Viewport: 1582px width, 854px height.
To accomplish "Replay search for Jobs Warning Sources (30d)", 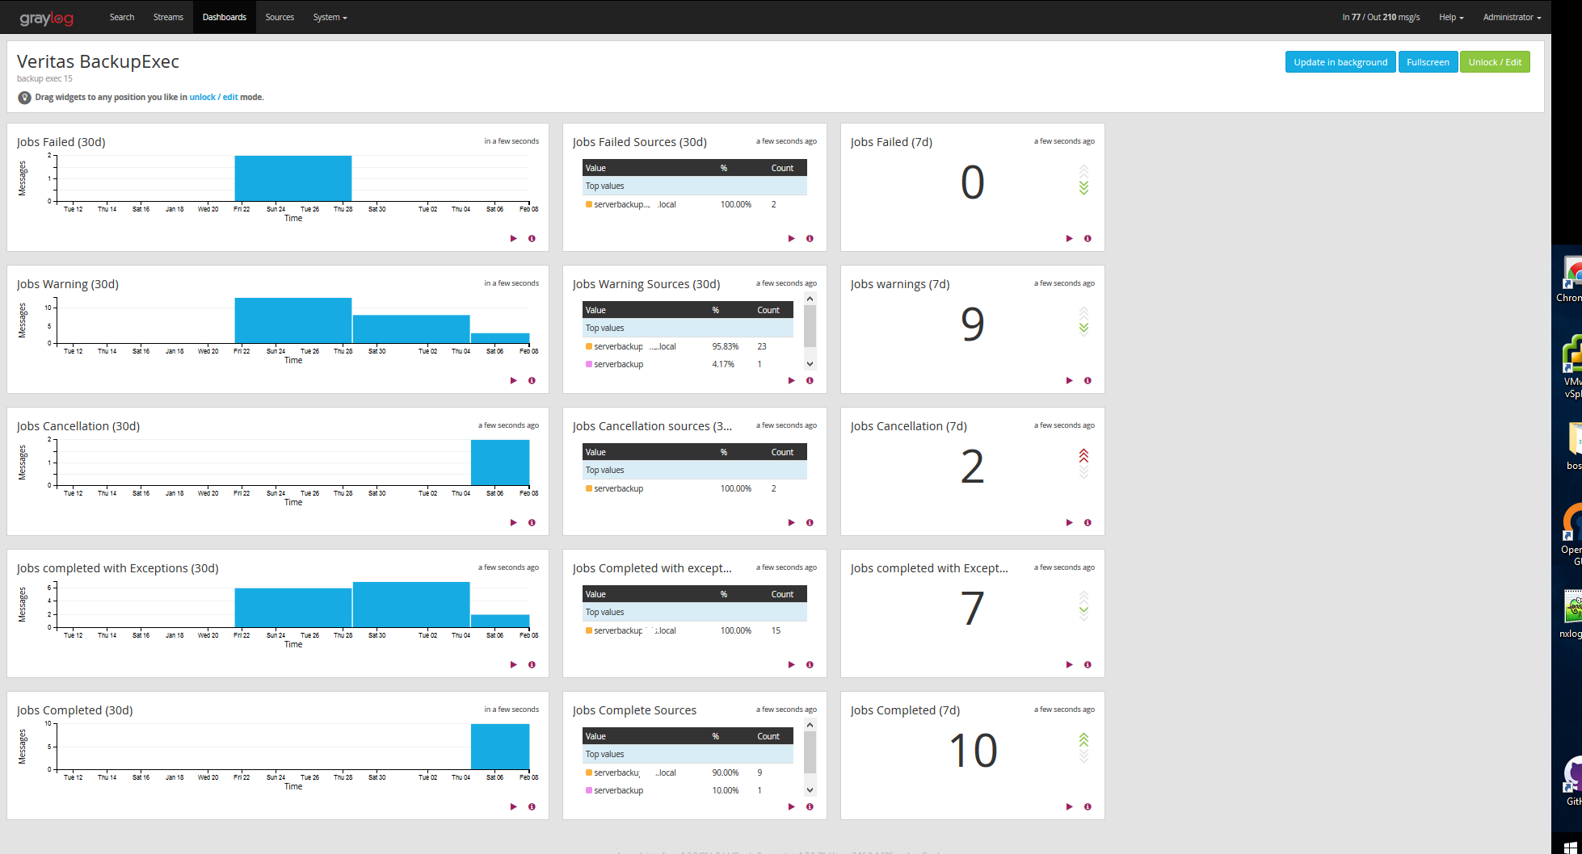I will coord(792,380).
